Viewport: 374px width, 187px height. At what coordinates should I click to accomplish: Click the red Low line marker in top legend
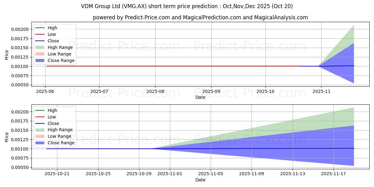coord(40,34)
